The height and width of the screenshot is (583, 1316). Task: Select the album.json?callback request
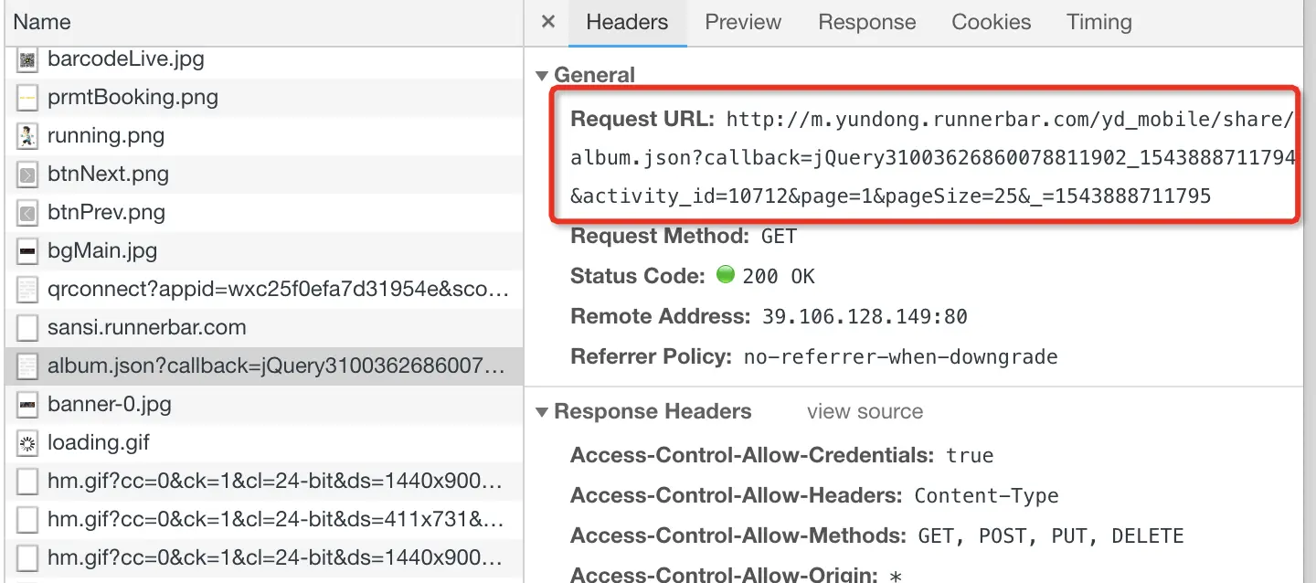263,366
